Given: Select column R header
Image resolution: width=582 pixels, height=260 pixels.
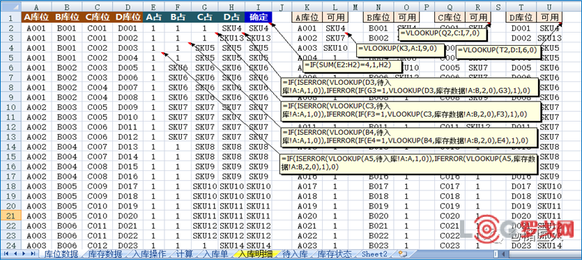Looking at the screenshot, I should click(477, 7).
